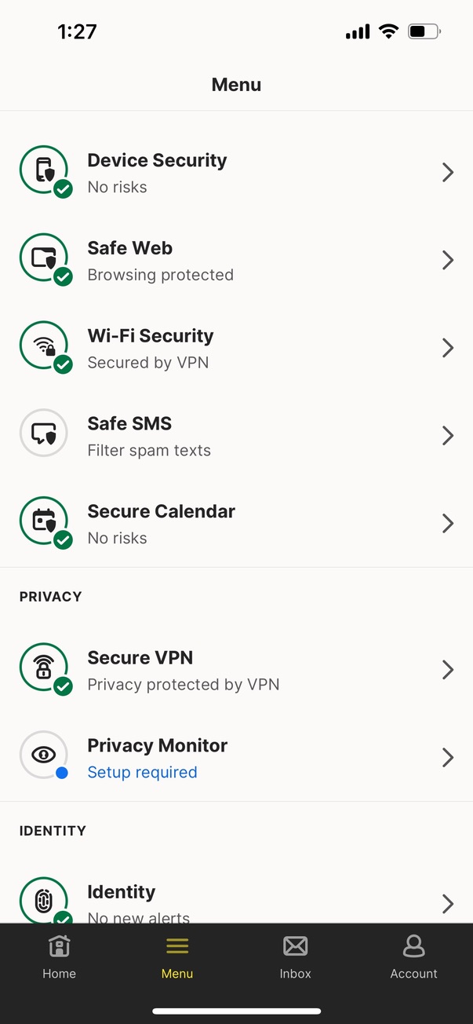Viewport: 473px width, 1024px height.
Task: Open the Inbox tab
Action: coord(295,956)
